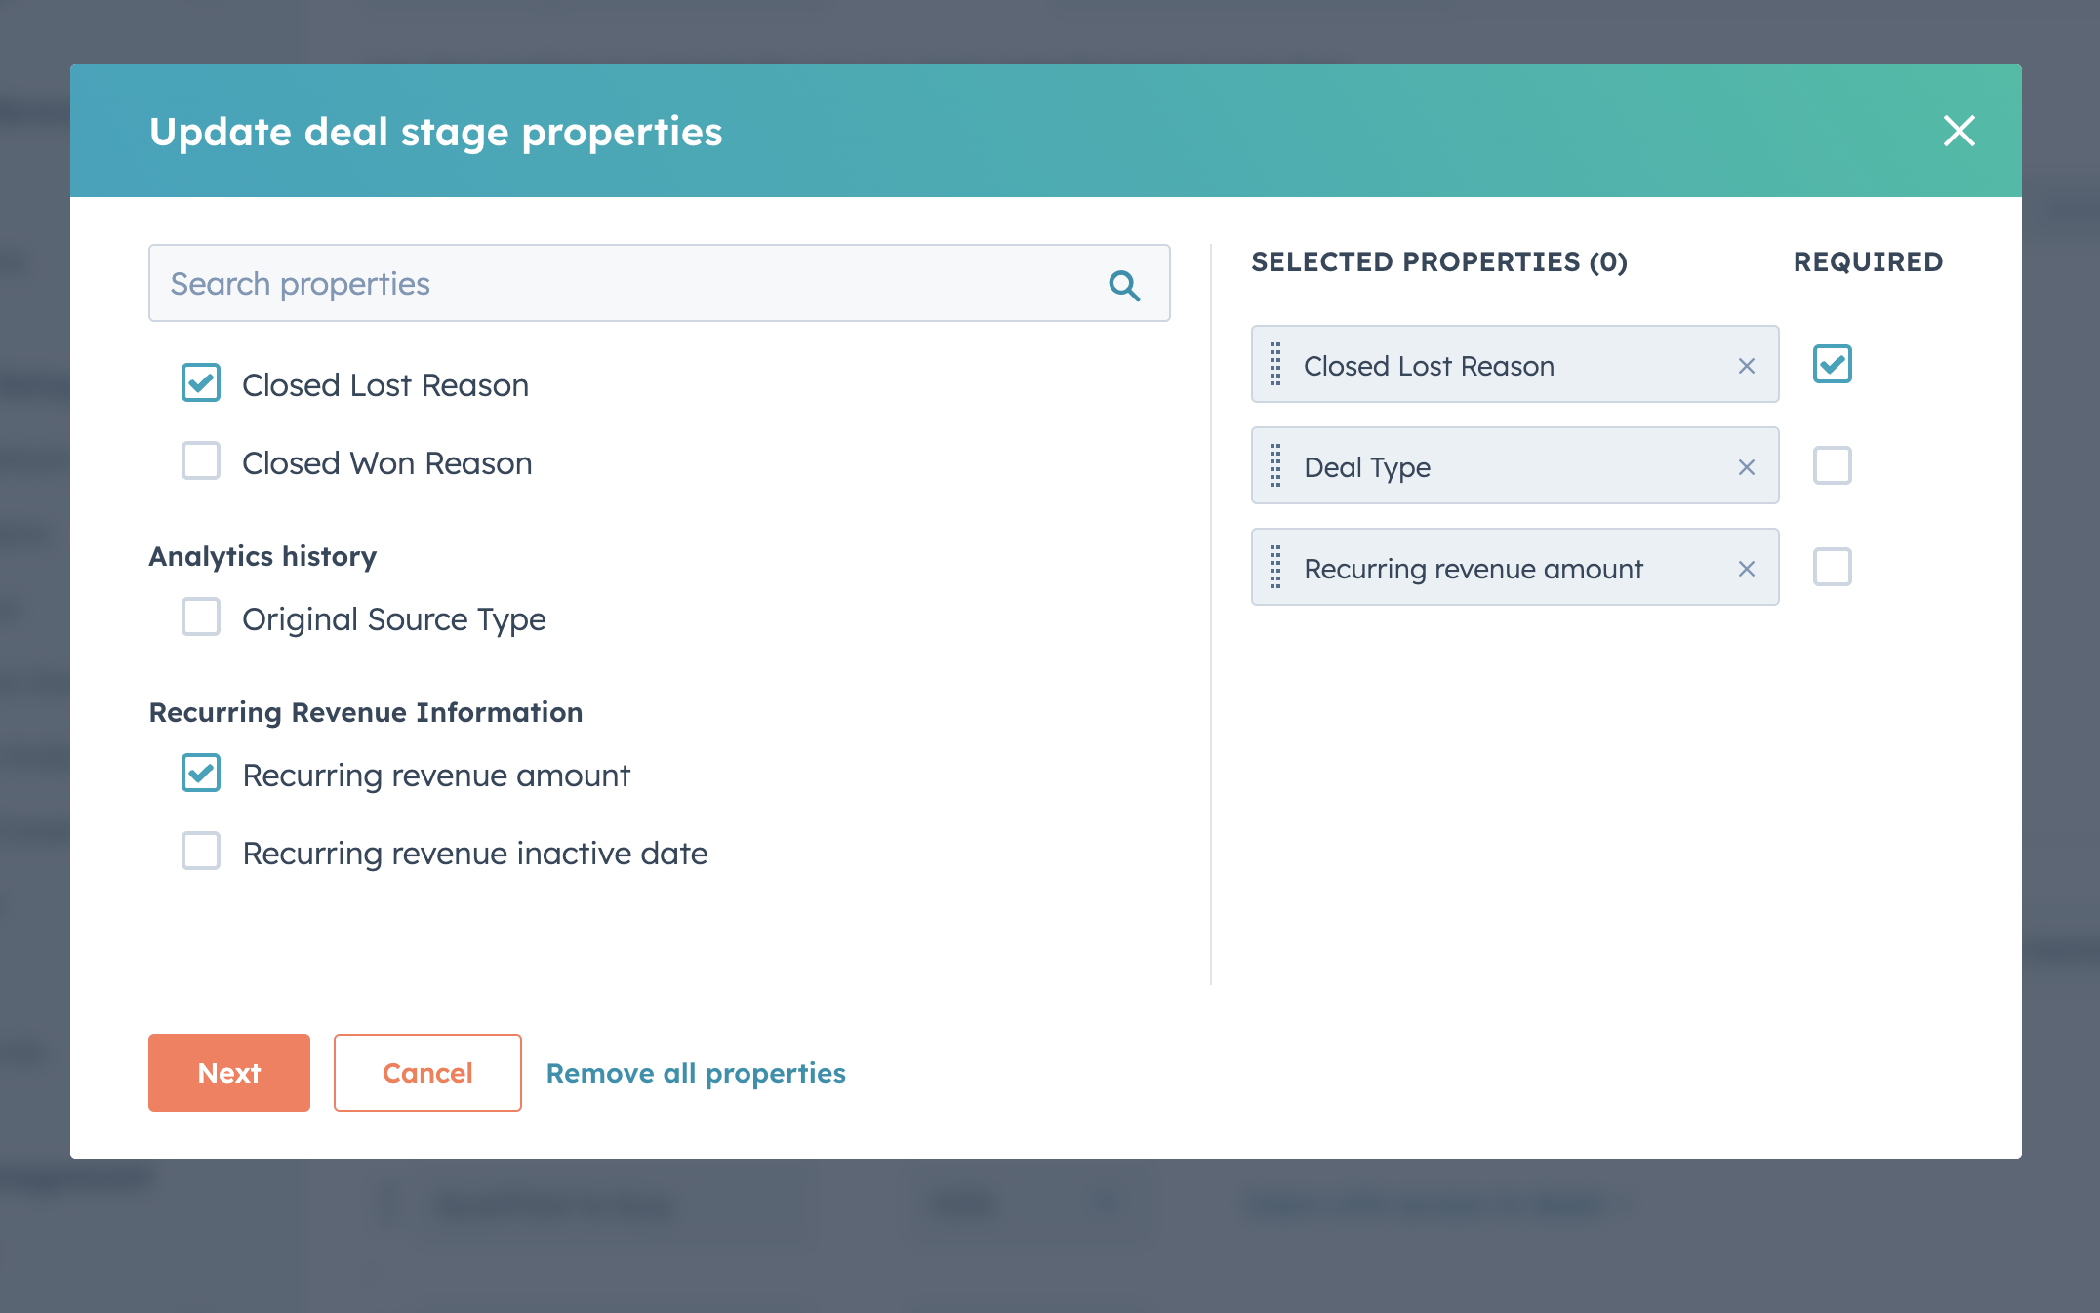Remove Deal Type from selected properties
2100x1313 pixels.
pyautogui.click(x=1747, y=467)
